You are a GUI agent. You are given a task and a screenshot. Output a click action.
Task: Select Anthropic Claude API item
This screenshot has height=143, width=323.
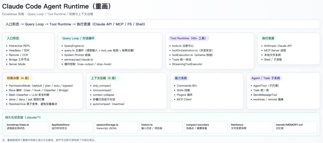click(x=278, y=46)
